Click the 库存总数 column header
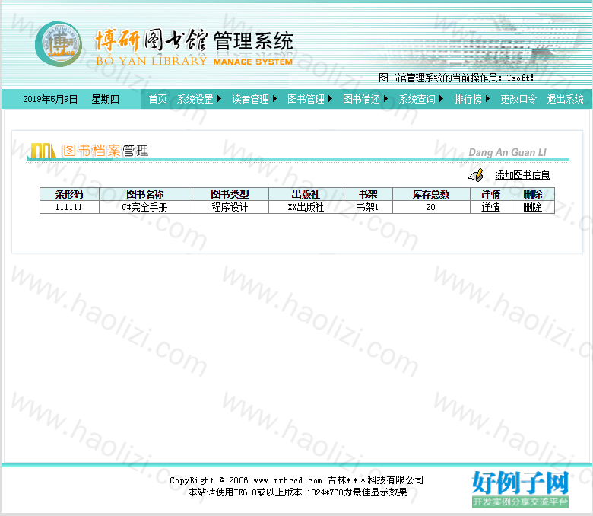The image size is (593, 516). pyautogui.click(x=431, y=194)
